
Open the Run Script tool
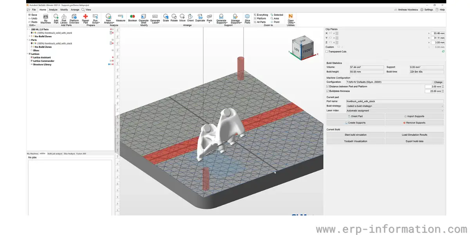(95, 19)
